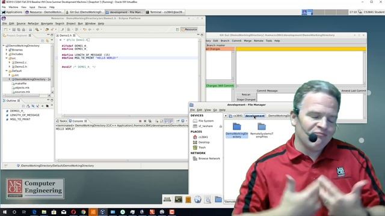
Task: Open the Project Explorer View Menu arrow
Action: pyautogui.click(x=52, y=41)
